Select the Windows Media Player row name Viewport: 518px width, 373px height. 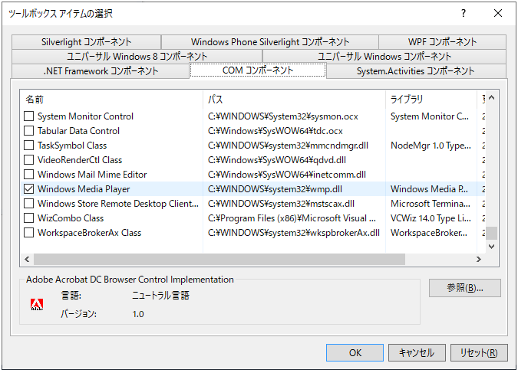tap(84, 189)
